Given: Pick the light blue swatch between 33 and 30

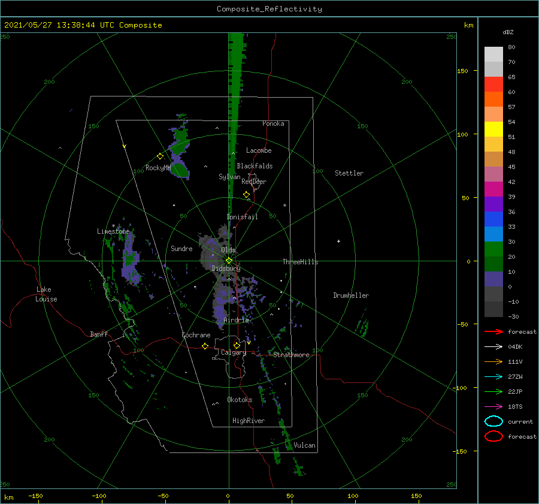Looking at the screenshot, I should point(493,234).
